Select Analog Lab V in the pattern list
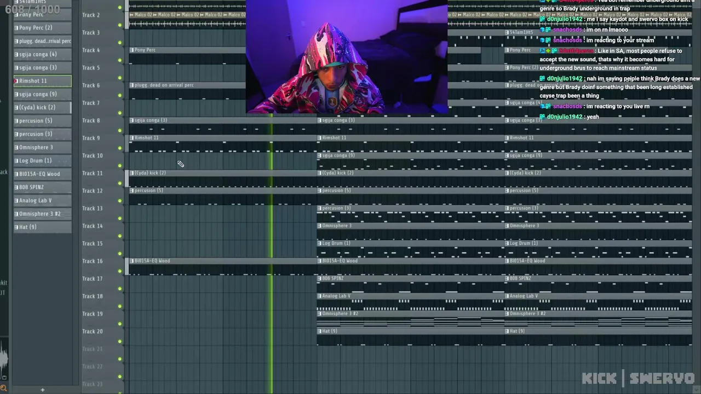The image size is (701, 394). pos(43,200)
